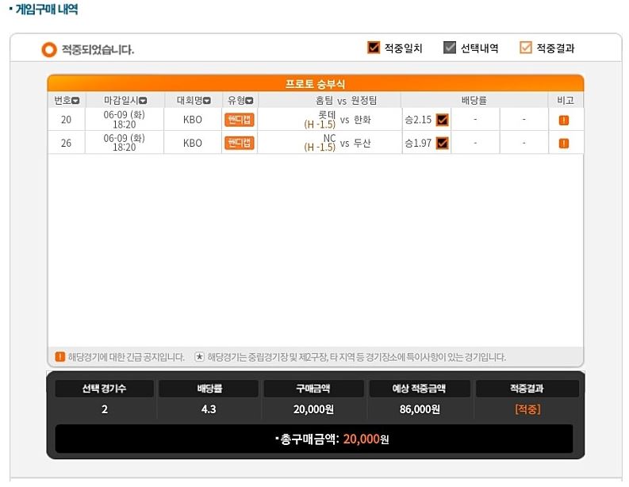Click the orange 핸디캡 badge for NC vs 두산
Image resolution: width=629 pixels, height=487 pixels.
[239, 143]
